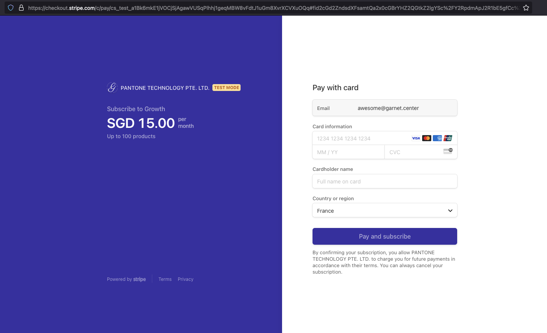Click the American Express icon
547x333 pixels.
tap(437, 138)
